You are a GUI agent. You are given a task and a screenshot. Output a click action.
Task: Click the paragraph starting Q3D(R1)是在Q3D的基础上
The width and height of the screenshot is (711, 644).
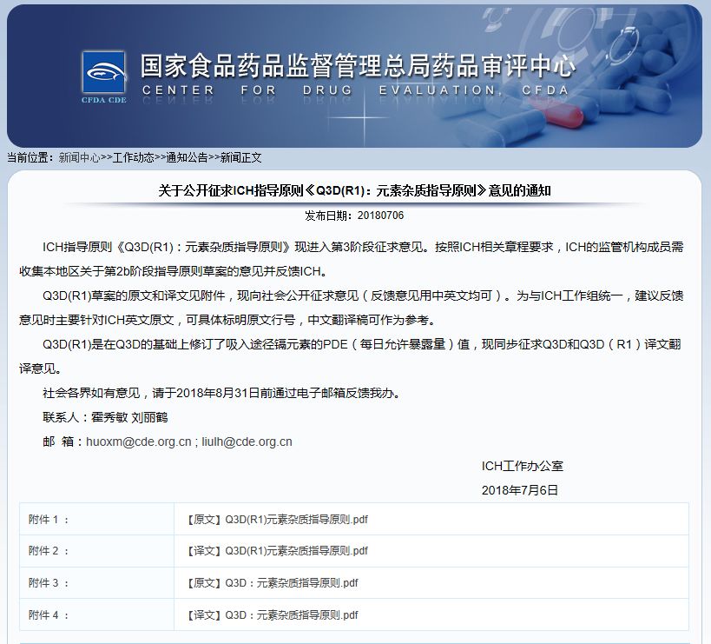(x=350, y=356)
